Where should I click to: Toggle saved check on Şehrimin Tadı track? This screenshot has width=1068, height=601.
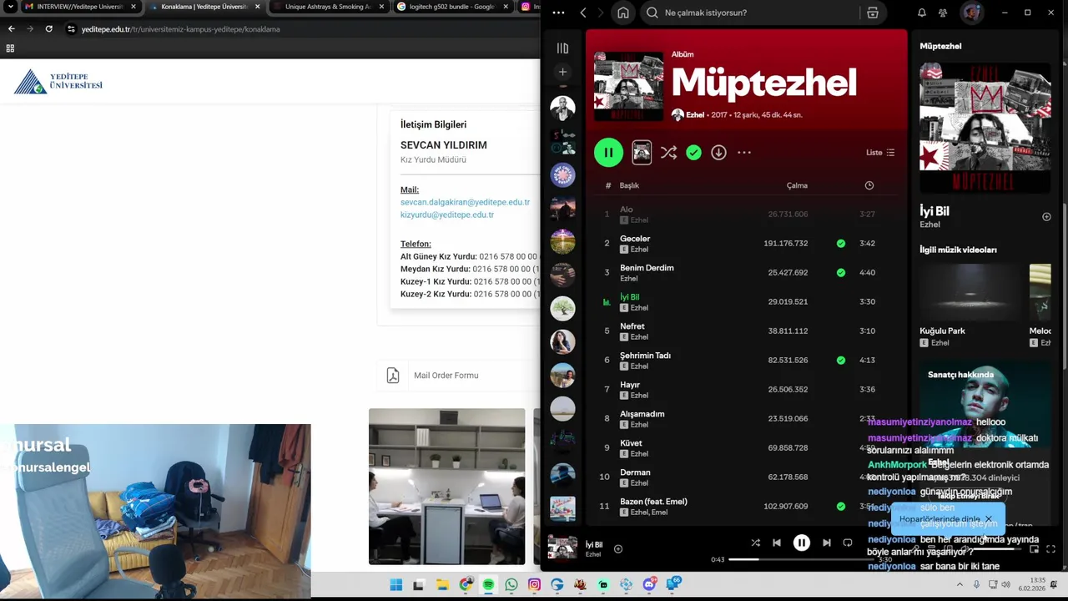(840, 361)
